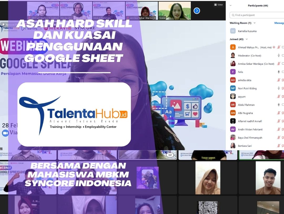284x214 pixels.
Task: Open the View layout menu
Action: [x=219, y=5]
